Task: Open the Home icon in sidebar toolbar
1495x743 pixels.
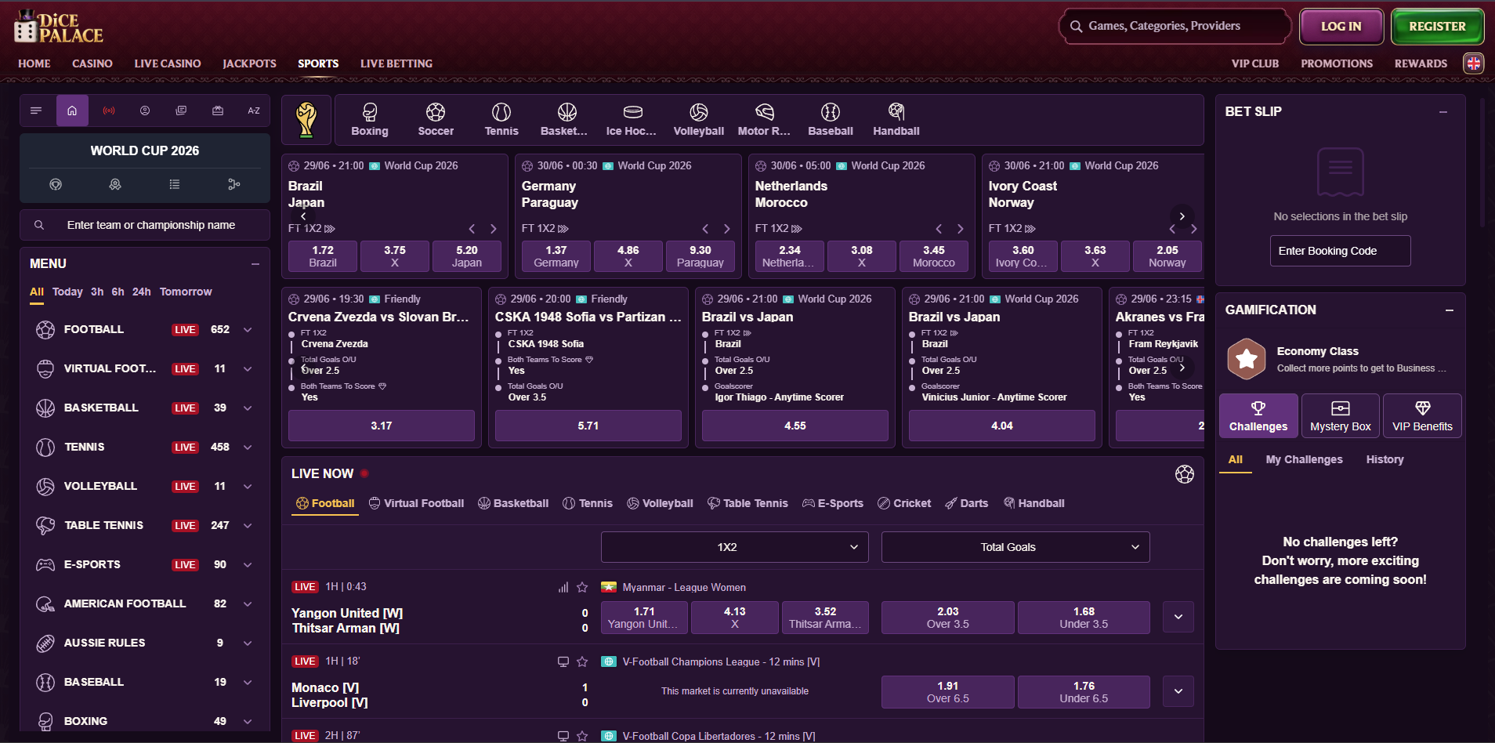Action: (72, 111)
